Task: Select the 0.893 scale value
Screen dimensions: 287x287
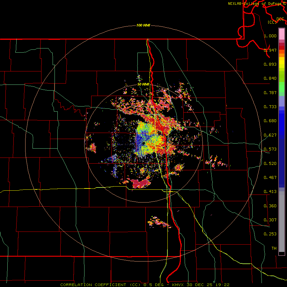Action: [270, 64]
